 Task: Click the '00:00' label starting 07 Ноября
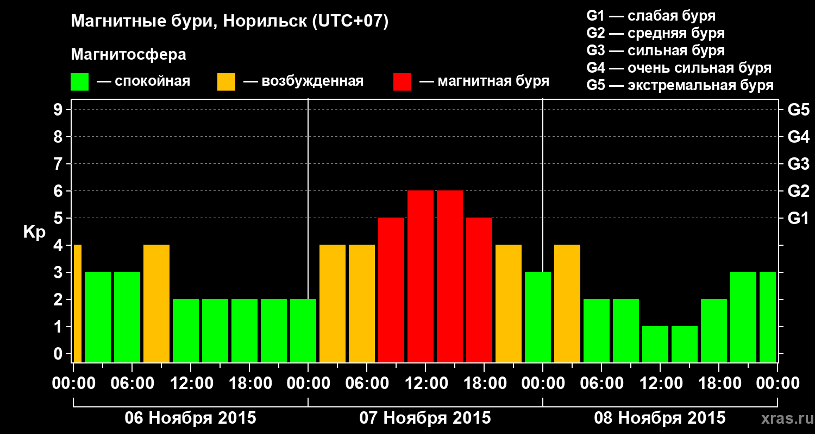point(308,384)
